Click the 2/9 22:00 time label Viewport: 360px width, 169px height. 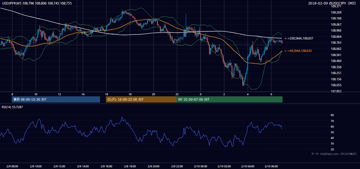177,166
